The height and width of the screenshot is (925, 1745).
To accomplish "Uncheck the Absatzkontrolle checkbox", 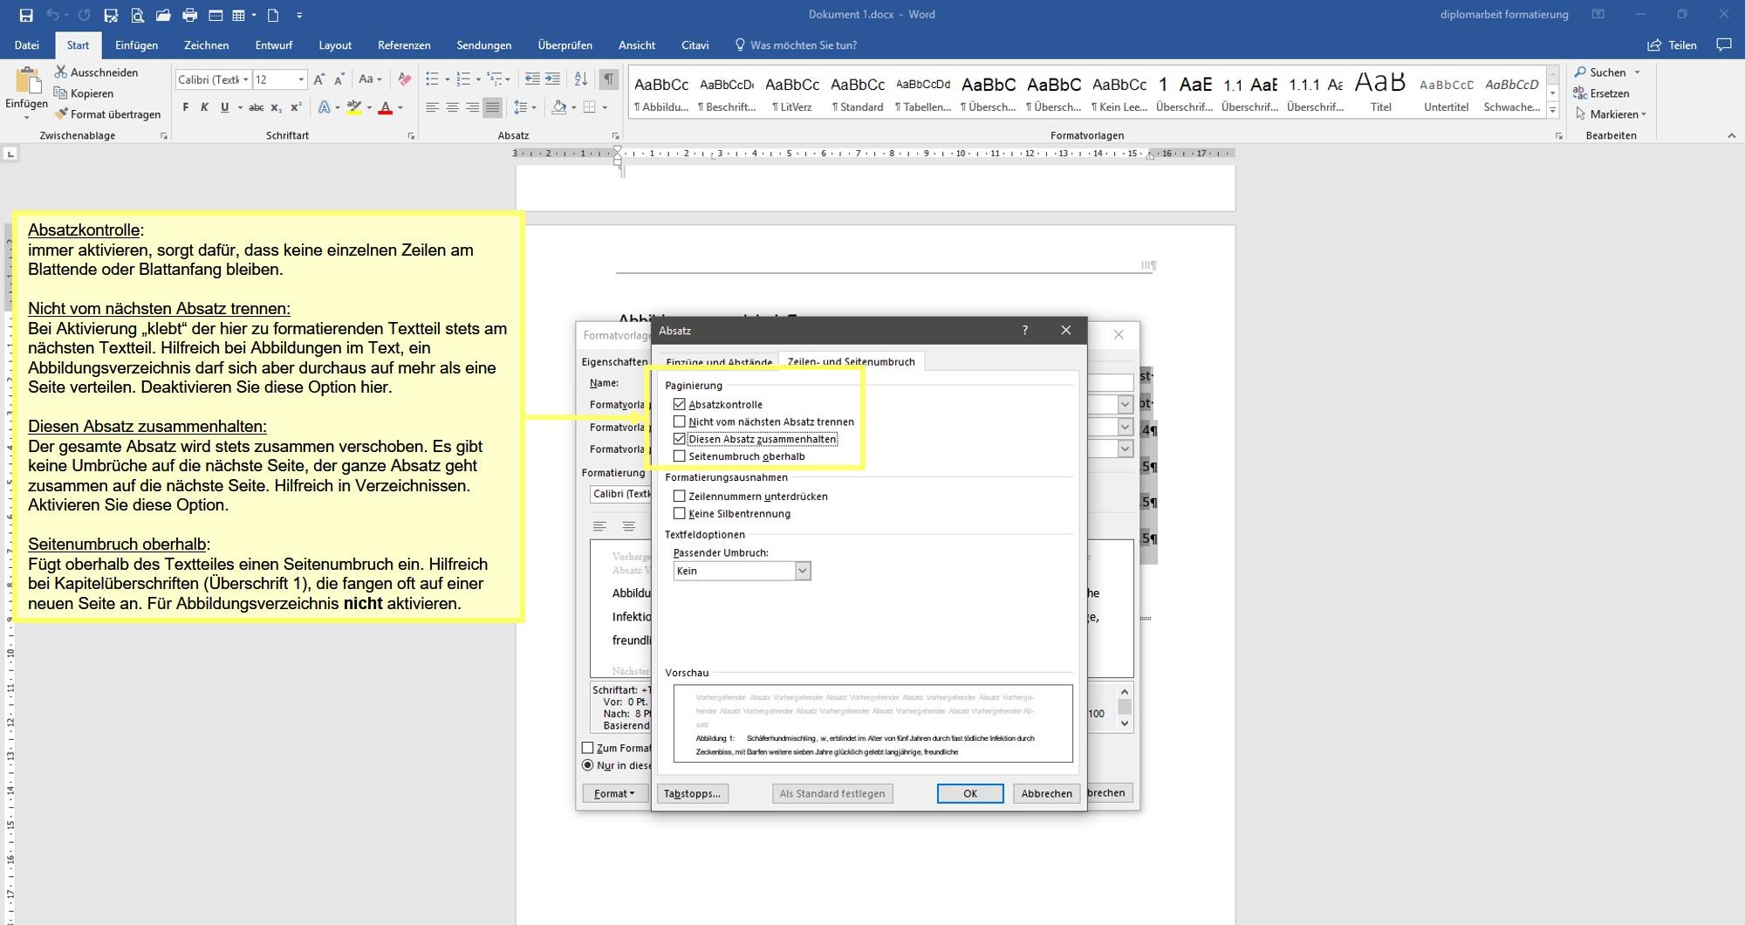I will pyautogui.click(x=680, y=404).
